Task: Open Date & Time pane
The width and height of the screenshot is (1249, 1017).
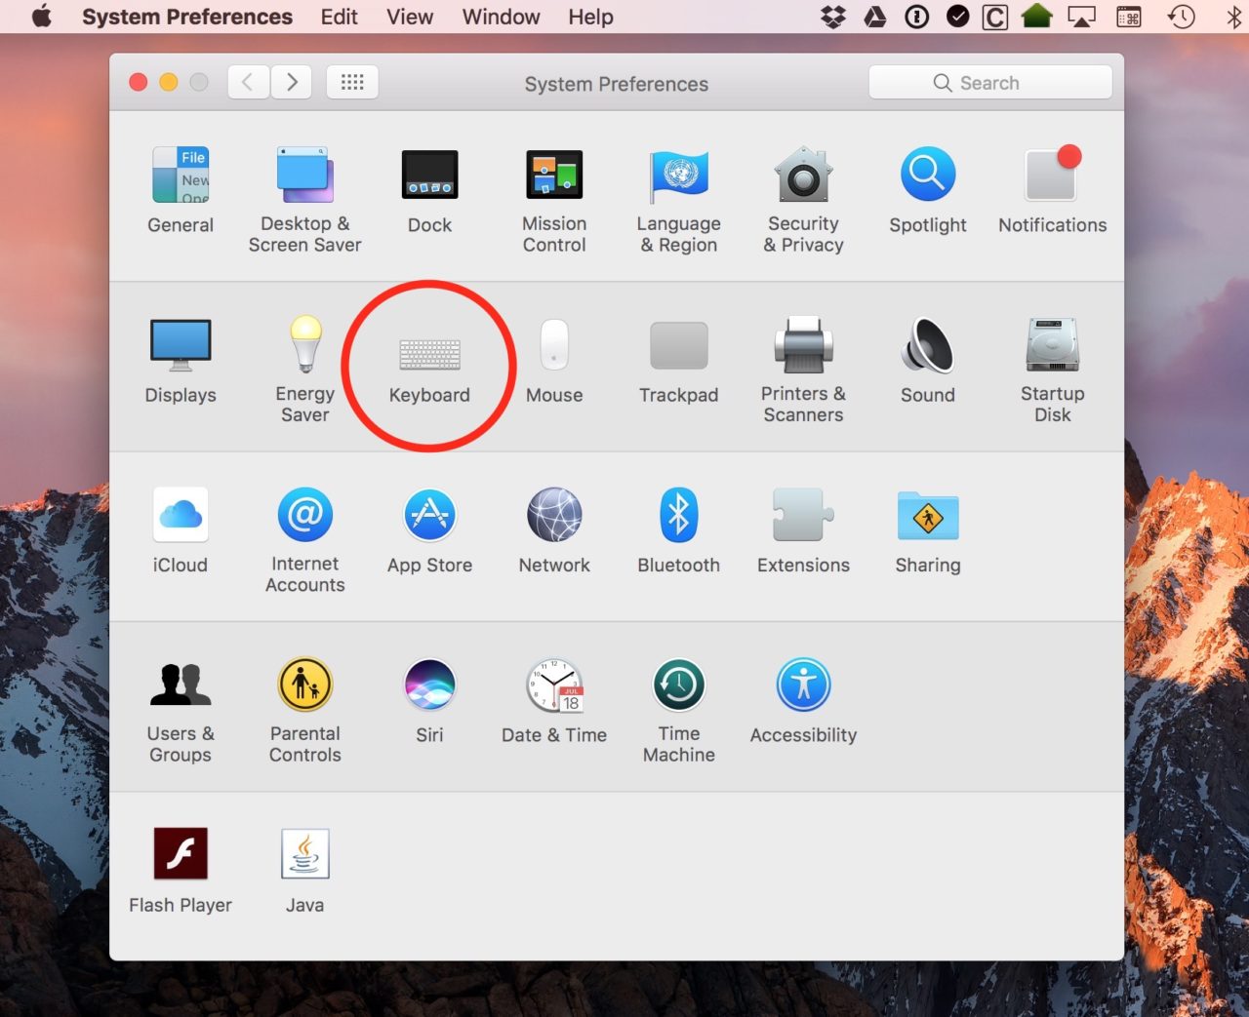Action: 554,701
